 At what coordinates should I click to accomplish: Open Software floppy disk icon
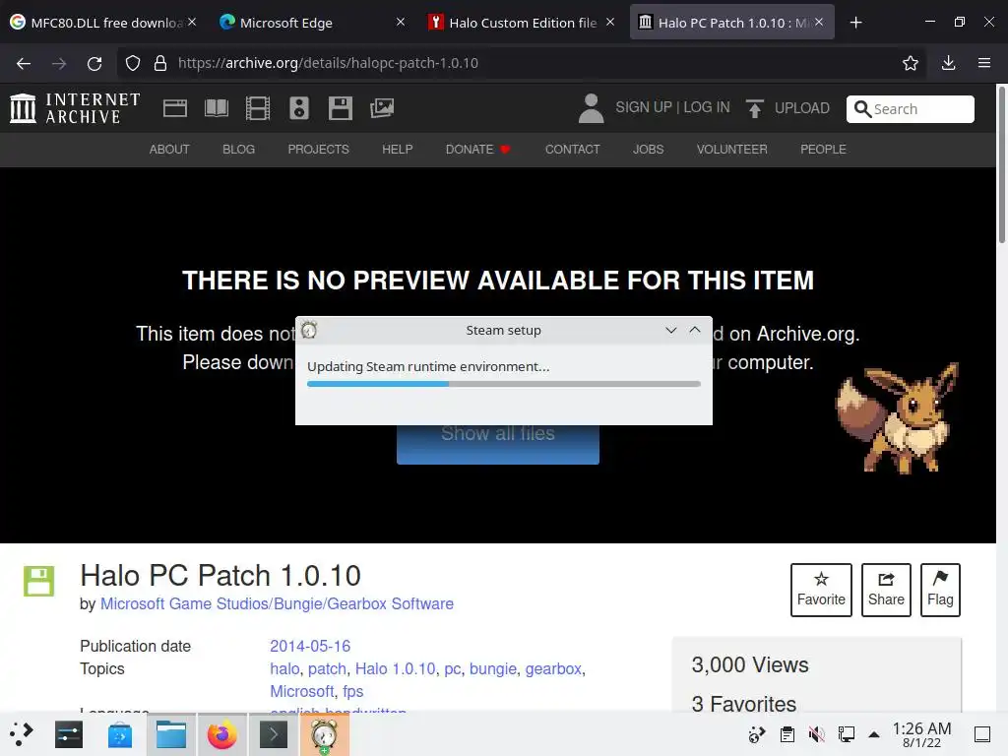pos(340,108)
